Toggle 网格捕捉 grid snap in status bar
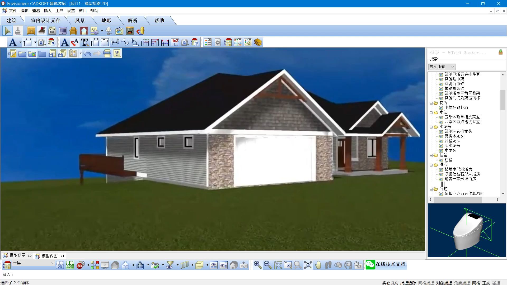Screen dimensions: 507x285 pos(426,283)
